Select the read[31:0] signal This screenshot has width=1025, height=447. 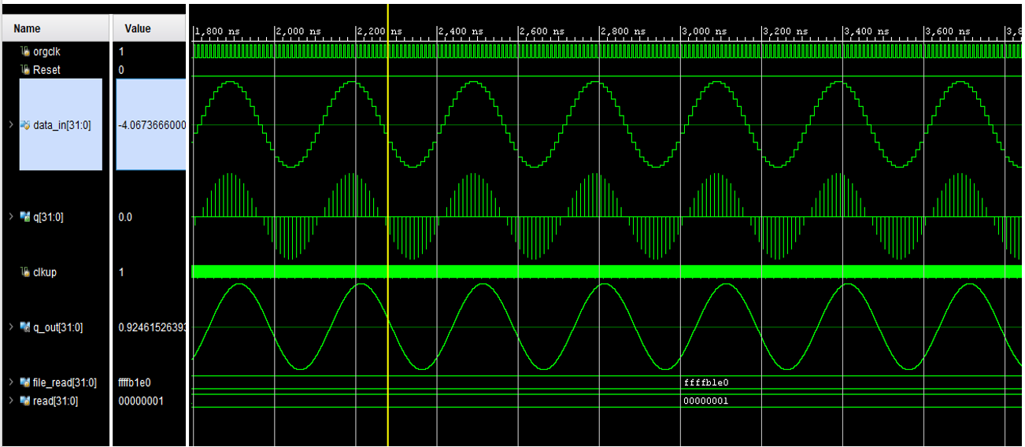coord(55,401)
